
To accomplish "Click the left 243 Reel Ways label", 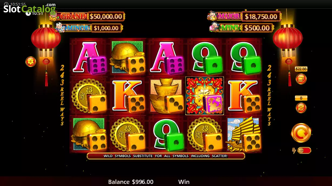I will [62, 95].
